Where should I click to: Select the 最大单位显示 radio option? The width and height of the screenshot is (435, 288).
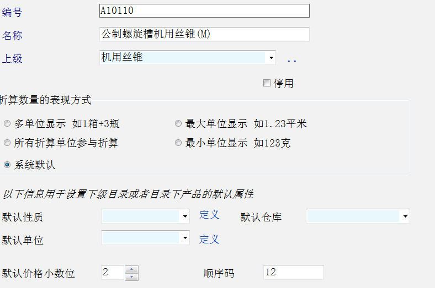pos(178,124)
